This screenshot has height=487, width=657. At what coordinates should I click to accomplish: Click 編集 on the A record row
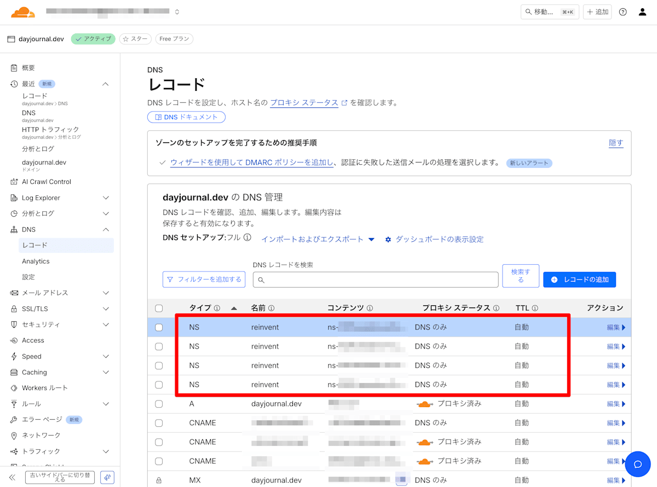(x=616, y=404)
